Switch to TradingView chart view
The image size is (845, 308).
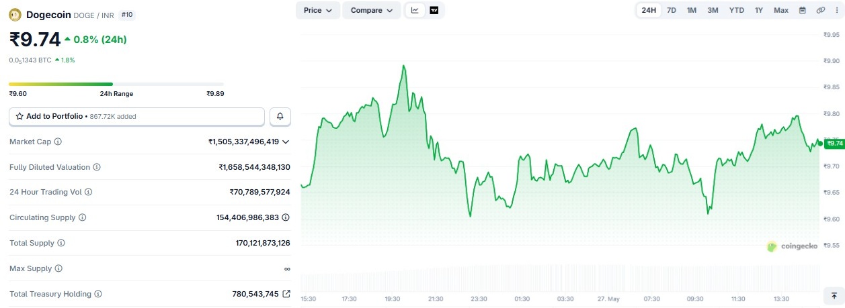[x=434, y=10]
